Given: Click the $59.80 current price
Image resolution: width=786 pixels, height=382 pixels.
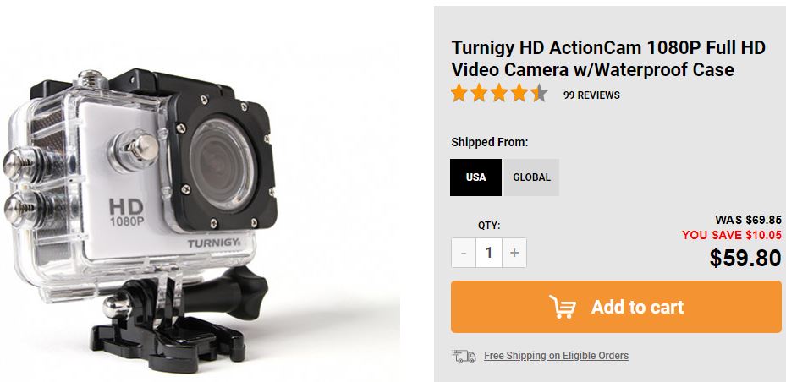Looking at the screenshot, I should [x=745, y=258].
